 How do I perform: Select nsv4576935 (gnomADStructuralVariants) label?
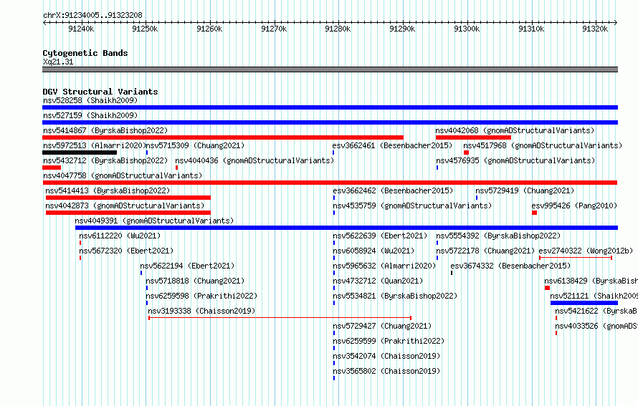515,160
